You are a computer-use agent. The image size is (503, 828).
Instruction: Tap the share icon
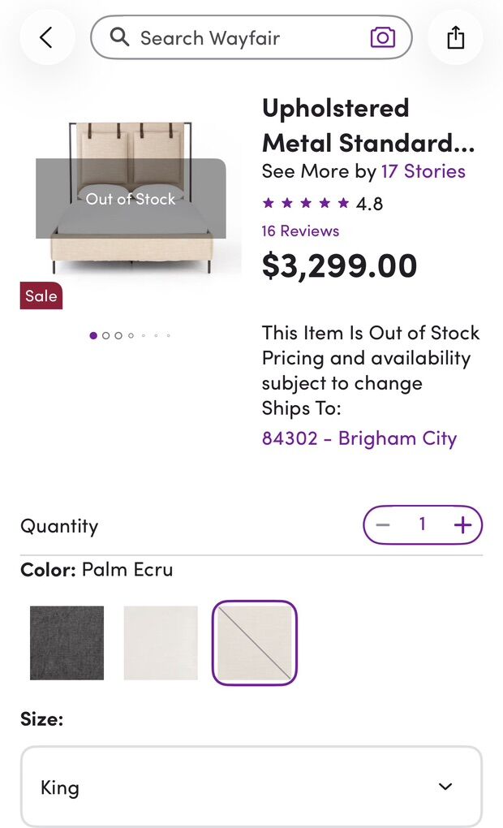click(456, 37)
